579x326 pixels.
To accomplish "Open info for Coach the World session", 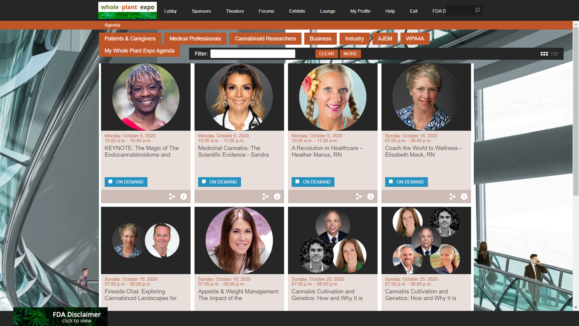I will pos(464,197).
